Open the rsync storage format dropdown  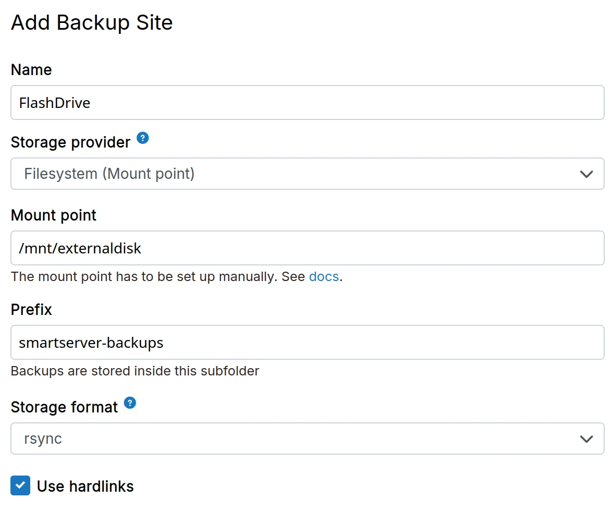pyautogui.click(x=308, y=439)
